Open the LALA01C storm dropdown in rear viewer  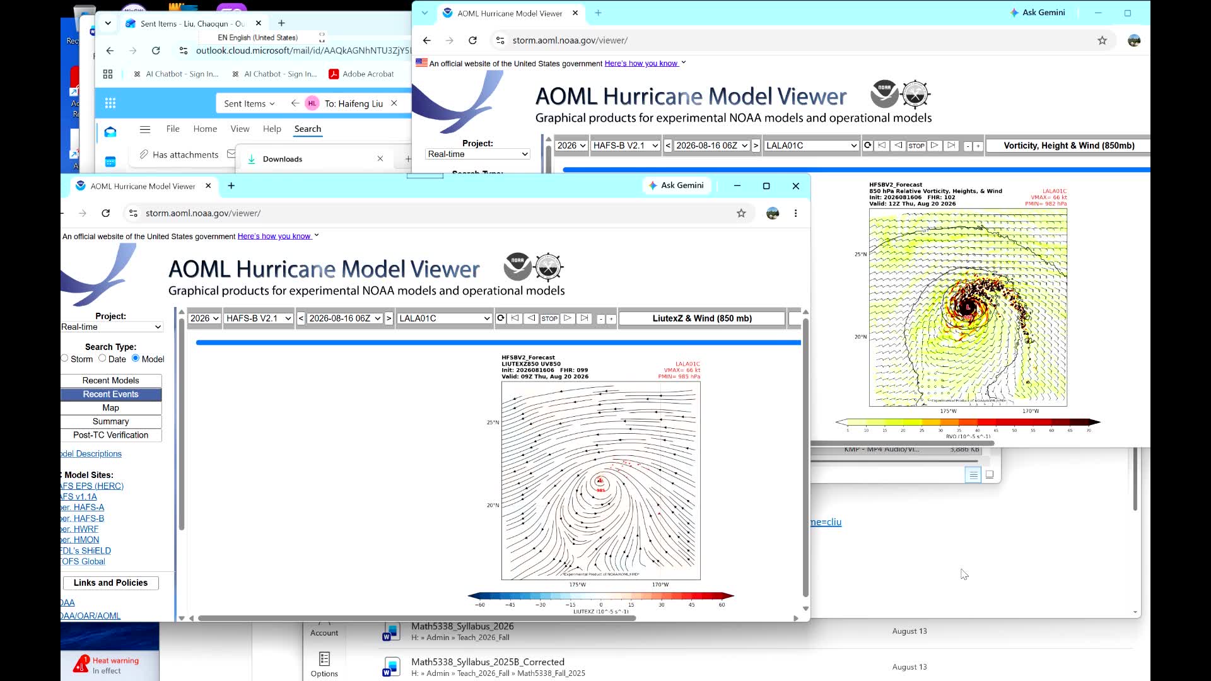(x=812, y=146)
